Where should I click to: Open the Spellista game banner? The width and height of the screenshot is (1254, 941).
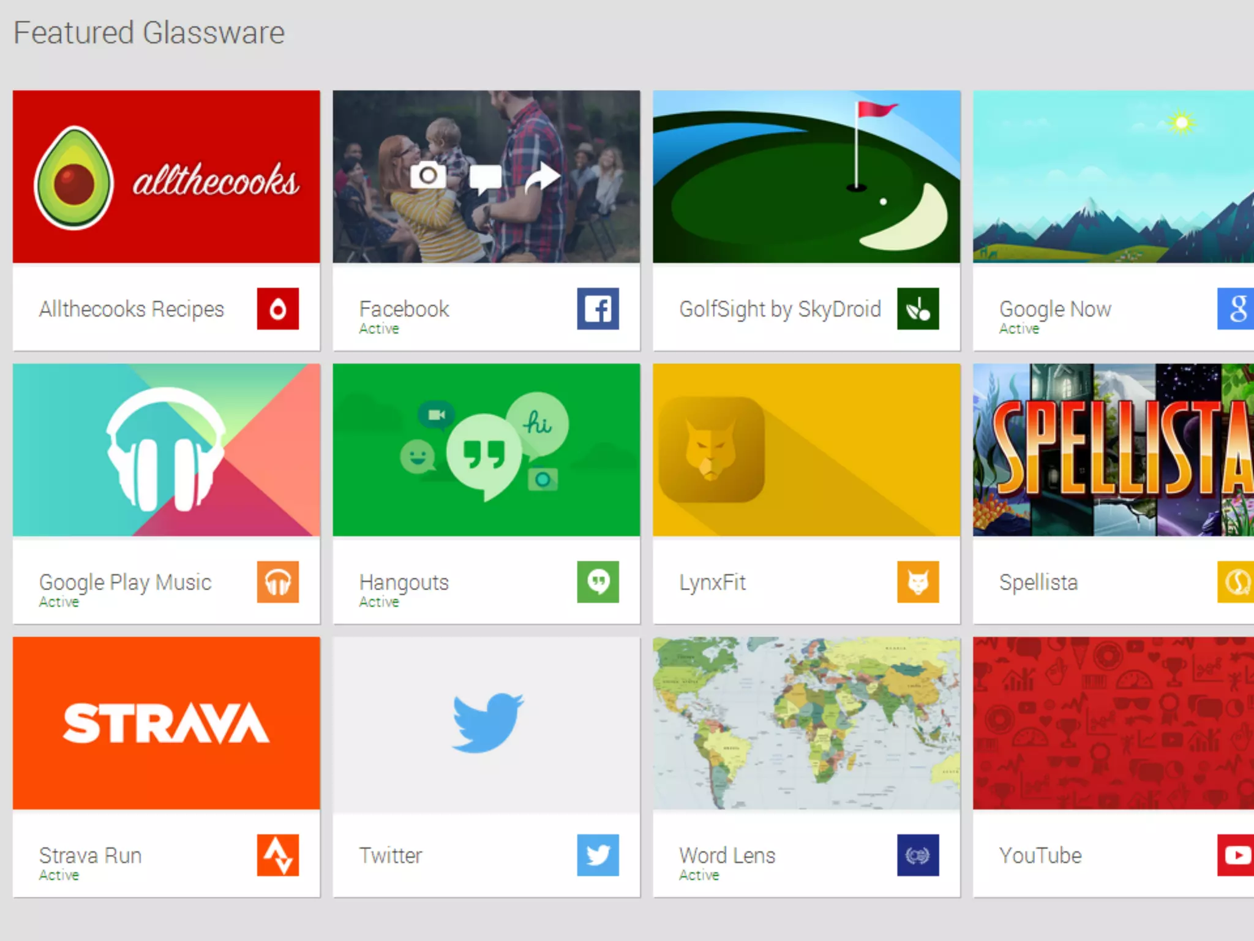coord(1113,450)
